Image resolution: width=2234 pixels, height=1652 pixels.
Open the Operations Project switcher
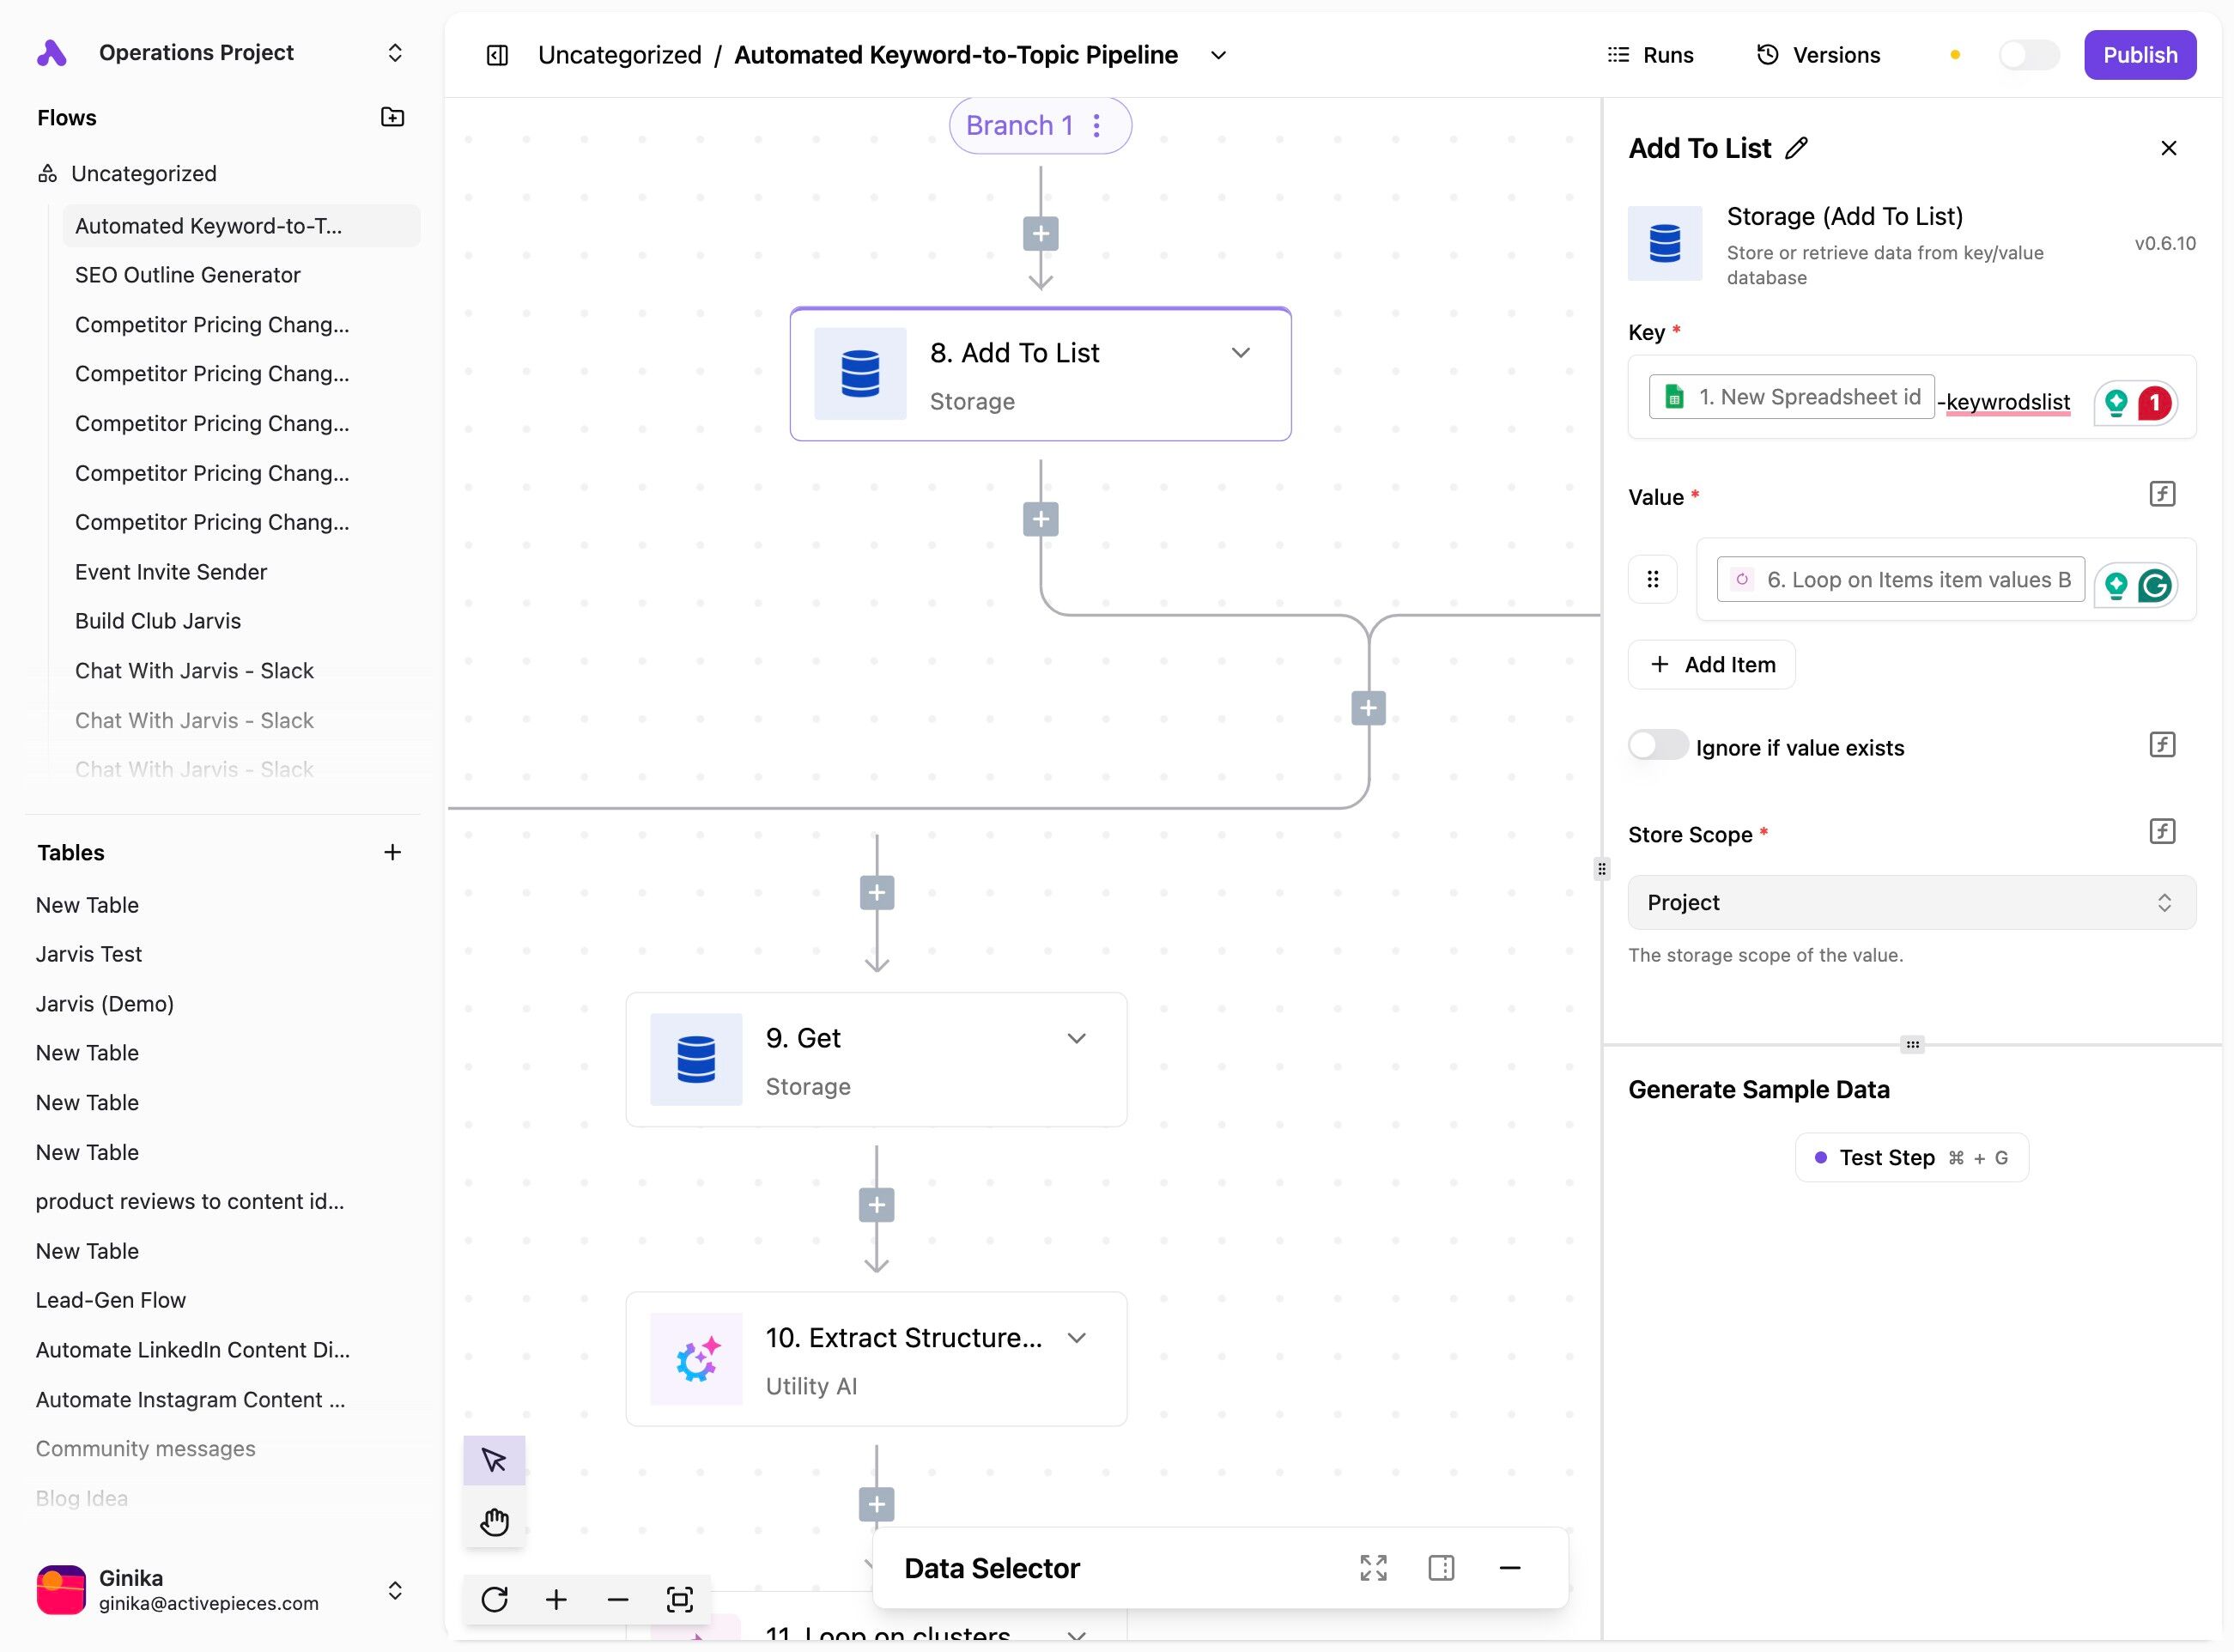point(395,53)
